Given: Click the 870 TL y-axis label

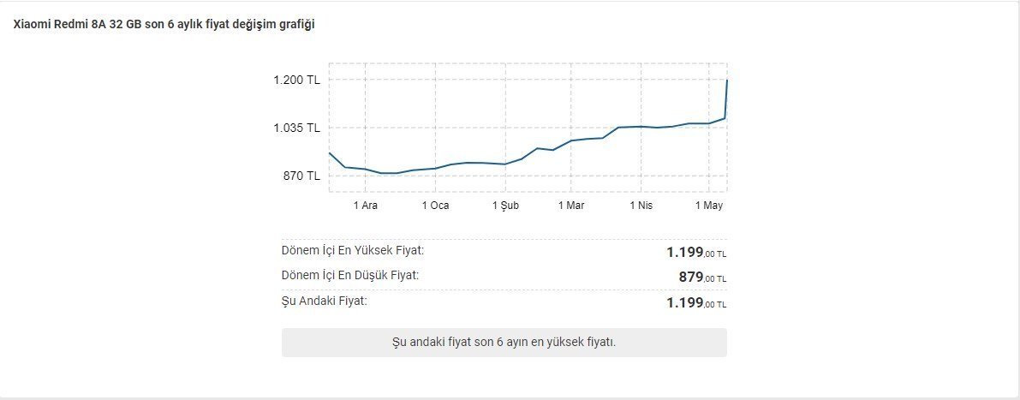Looking at the screenshot, I should pyautogui.click(x=301, y=176).
